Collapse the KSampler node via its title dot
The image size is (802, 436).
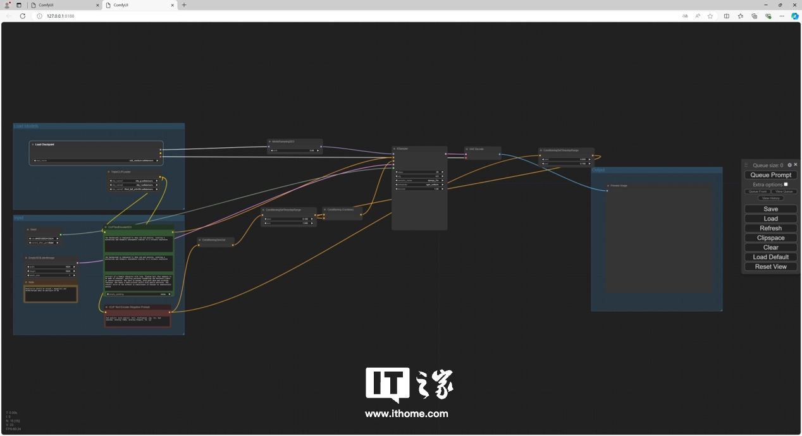(394, 148)
